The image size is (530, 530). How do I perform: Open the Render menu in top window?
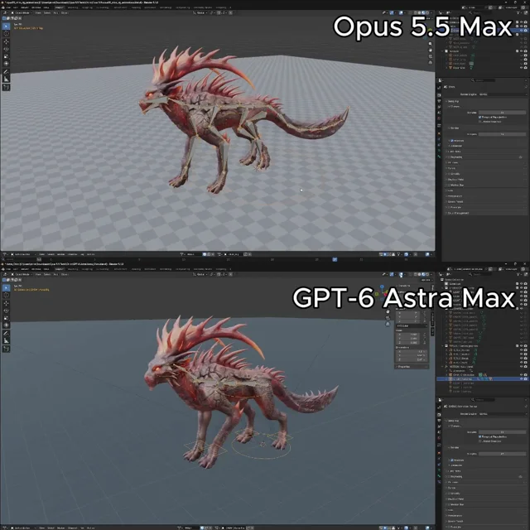25,7
